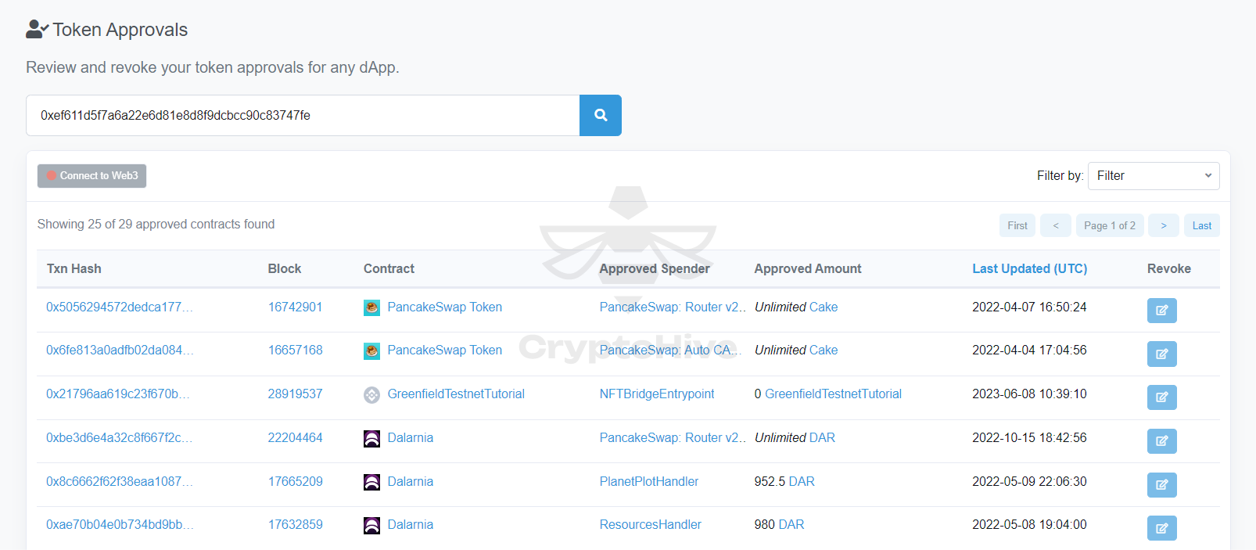This screenshot has width=1256, height=550.
Task: Open block 17665209
Action: point(295,481)
